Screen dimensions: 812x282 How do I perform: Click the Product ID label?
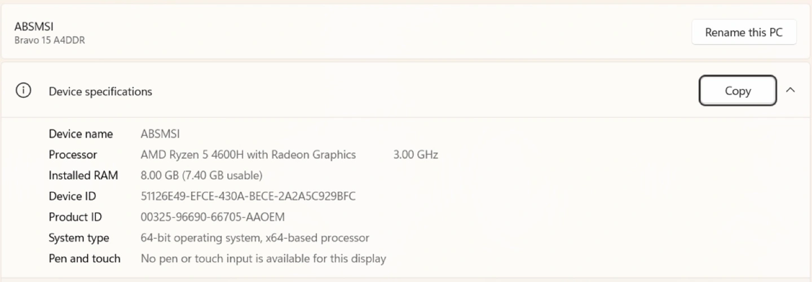point(75,217)
